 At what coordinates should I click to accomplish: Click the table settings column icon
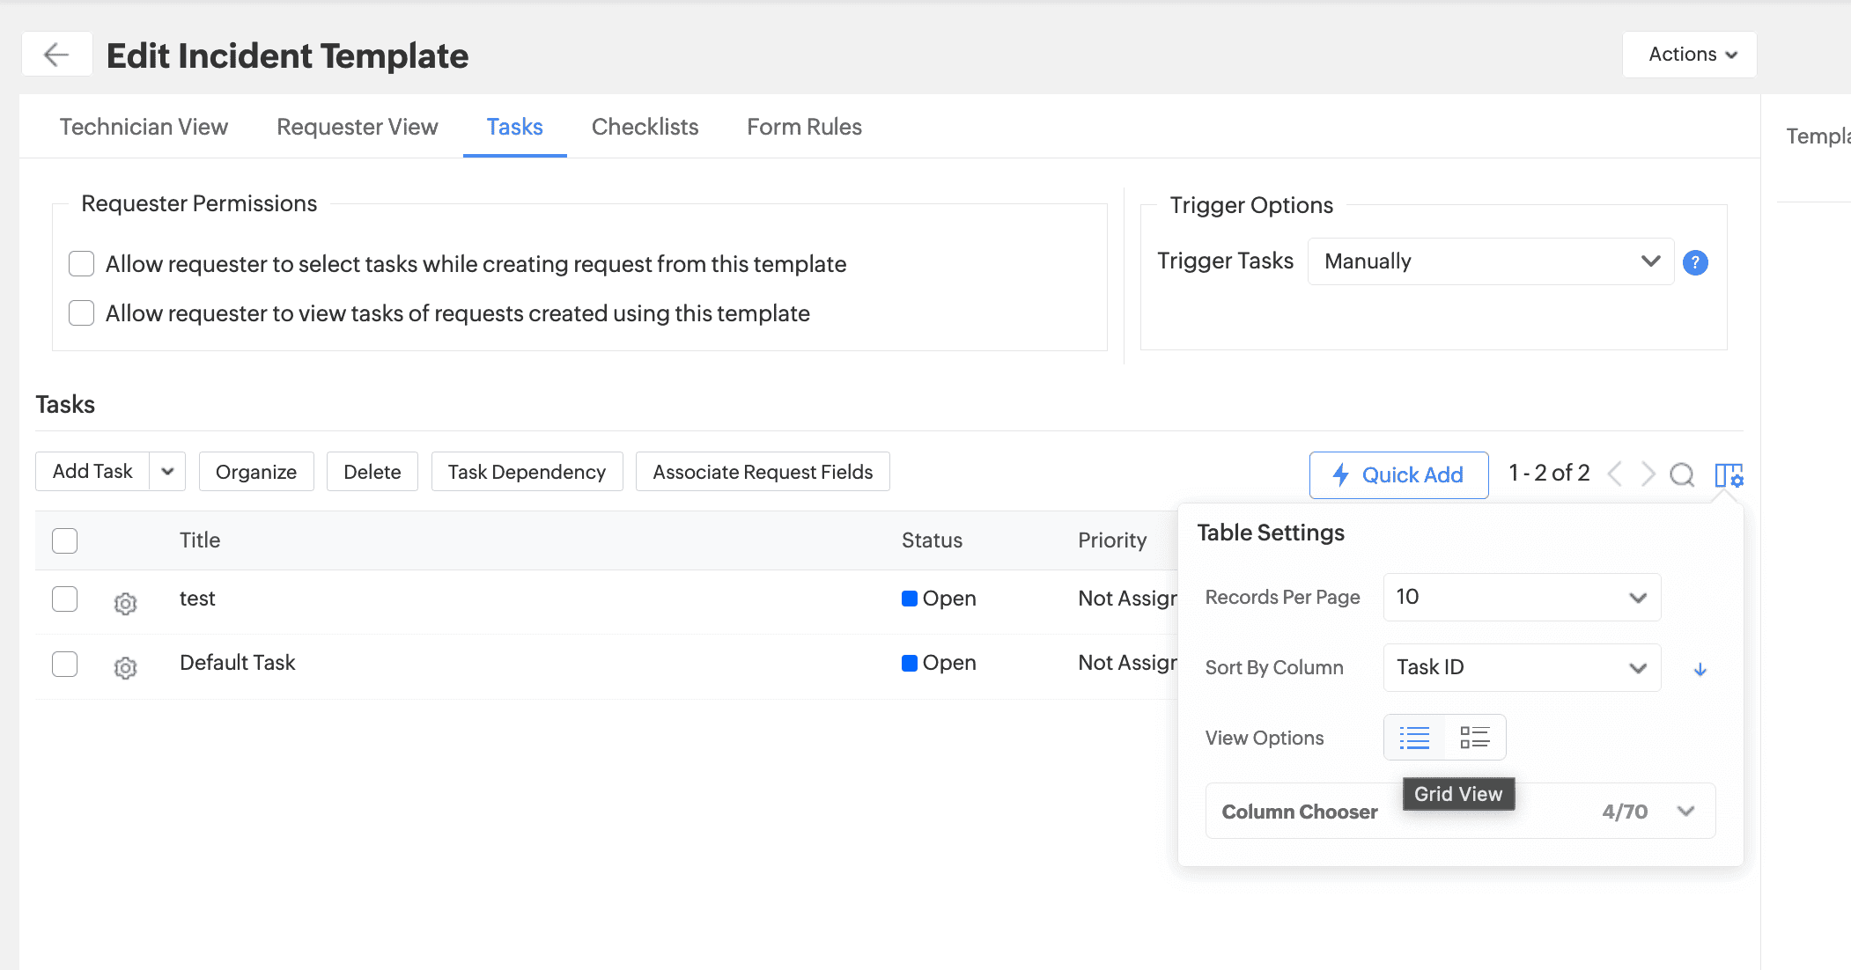coord(1729,475)
